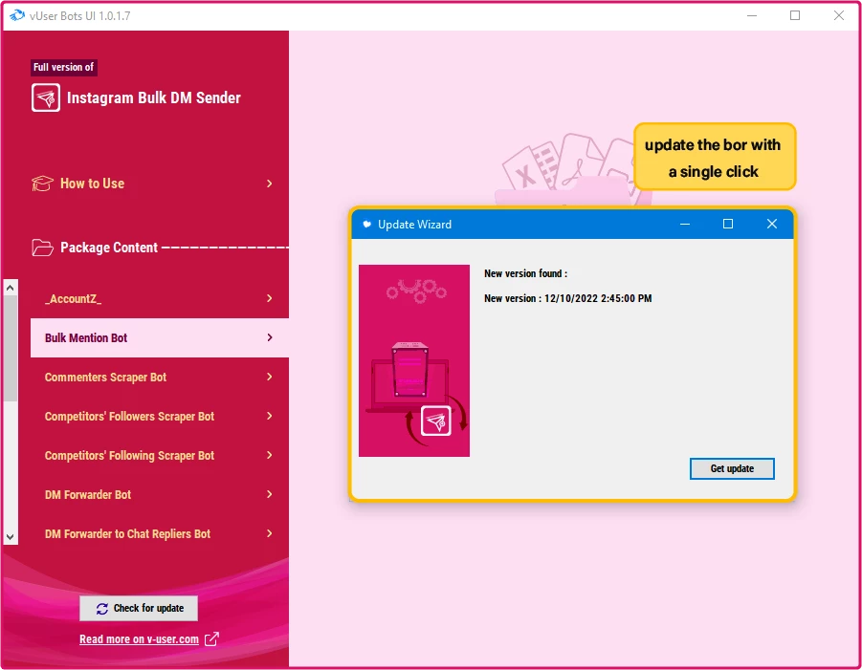Expand Competitors' Following Scraper Bot chevron

270,455
